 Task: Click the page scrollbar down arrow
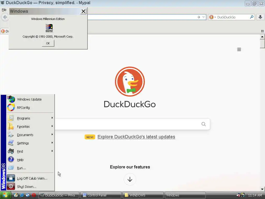point(262,189)
